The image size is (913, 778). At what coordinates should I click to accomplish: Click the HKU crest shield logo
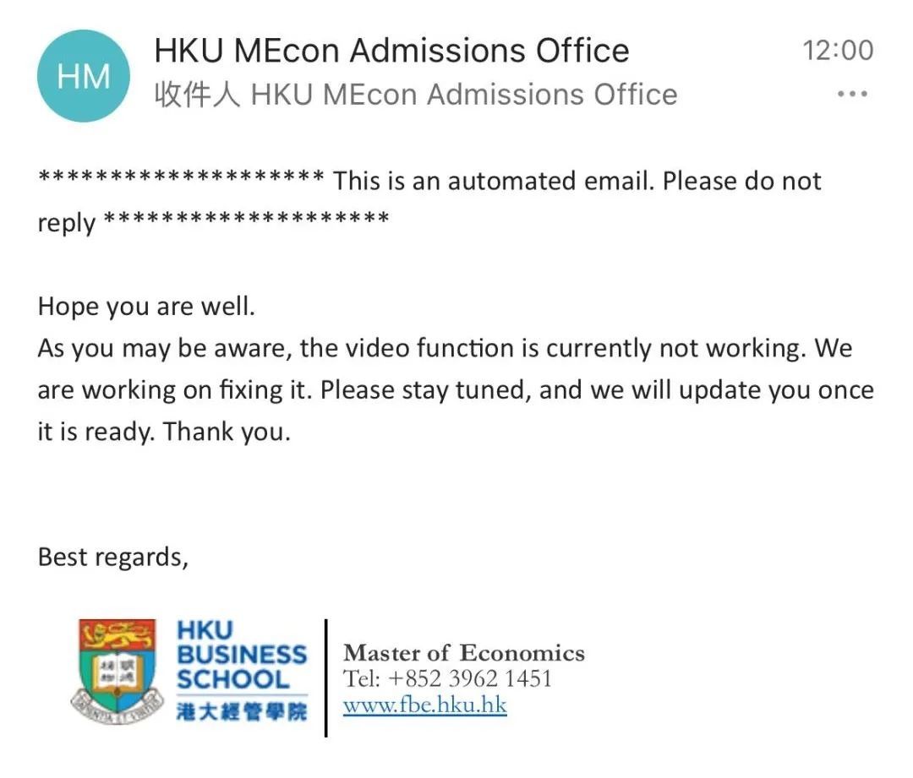pyautogui.click(x=117, y=672)
